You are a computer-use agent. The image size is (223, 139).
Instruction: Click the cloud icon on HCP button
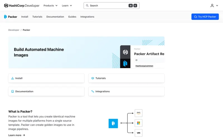click(196, 17)
